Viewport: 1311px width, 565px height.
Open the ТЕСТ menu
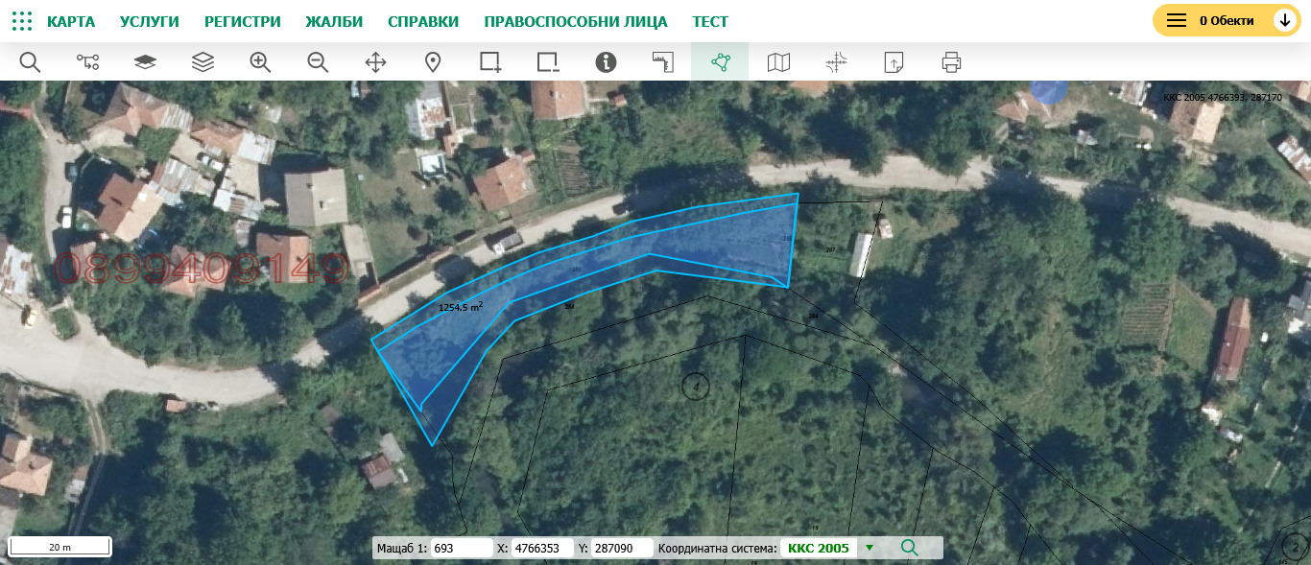710,21
